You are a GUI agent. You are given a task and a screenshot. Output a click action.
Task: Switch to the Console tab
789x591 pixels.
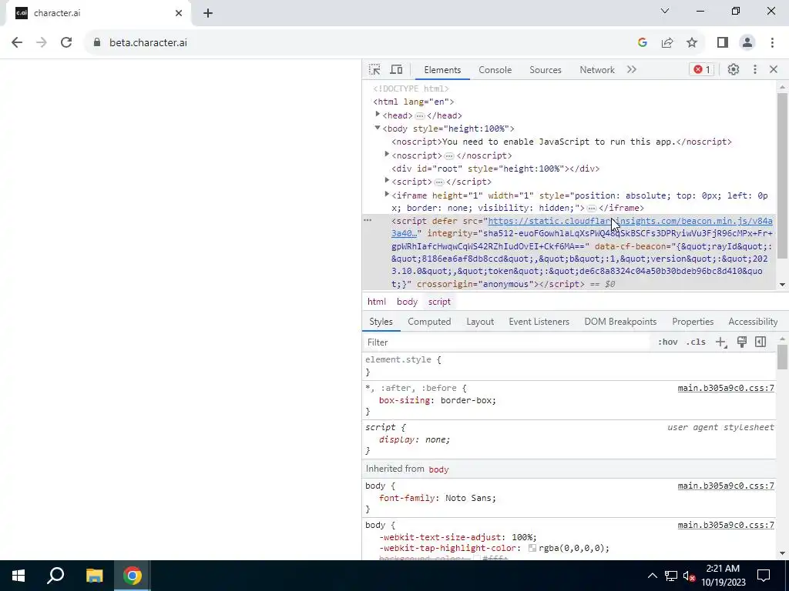pos(495,70)
